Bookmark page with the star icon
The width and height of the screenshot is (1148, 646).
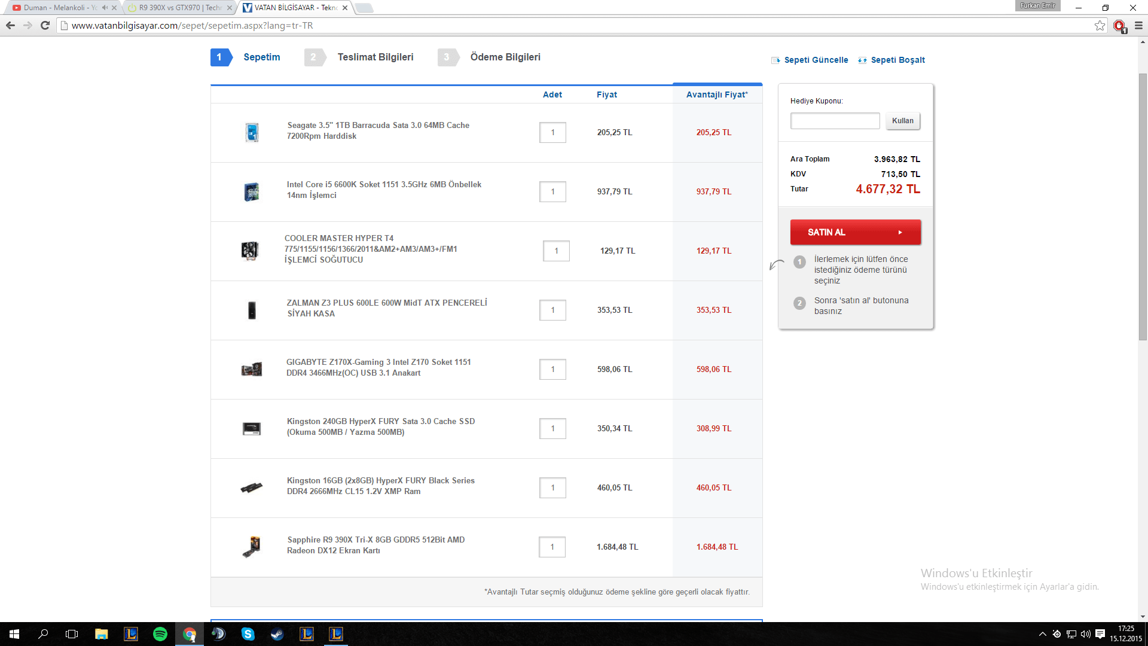[x=1100, y=26]
